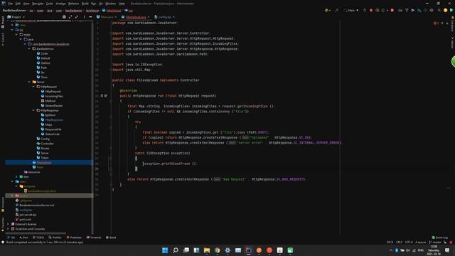Click the taskbar Search icon
455x256 pixels.
point(176,250)
